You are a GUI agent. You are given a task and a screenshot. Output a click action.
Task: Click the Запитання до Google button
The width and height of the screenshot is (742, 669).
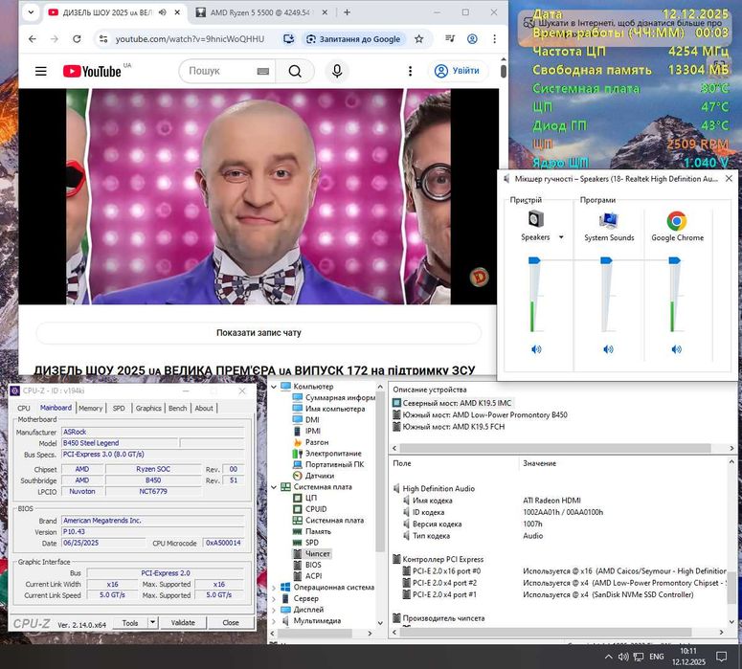pos(353,39)
